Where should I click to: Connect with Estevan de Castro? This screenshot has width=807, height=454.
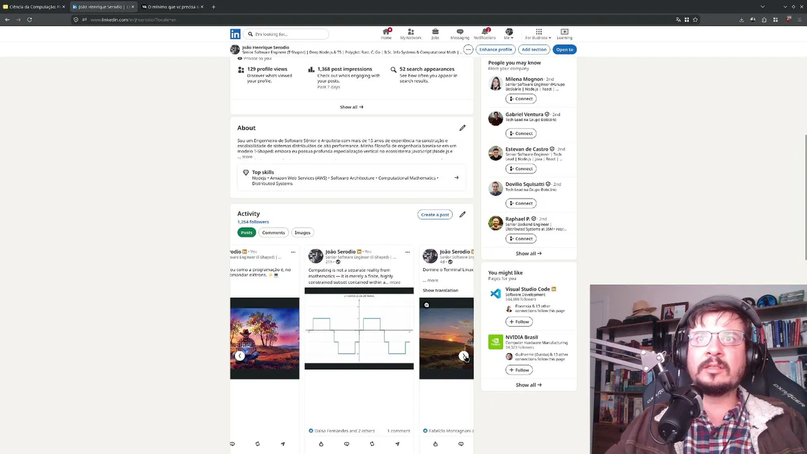point(521,169)
